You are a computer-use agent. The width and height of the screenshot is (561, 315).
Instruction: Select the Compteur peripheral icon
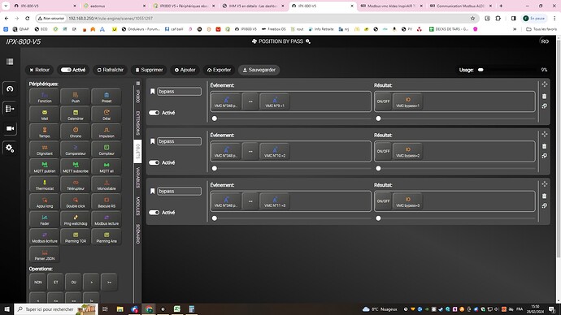pyautogui.click(x=107, y=149)
